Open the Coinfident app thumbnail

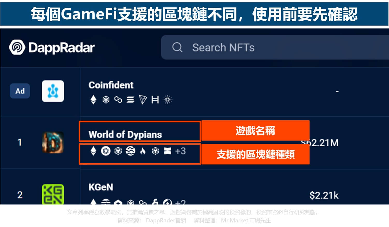coord(53,91)
